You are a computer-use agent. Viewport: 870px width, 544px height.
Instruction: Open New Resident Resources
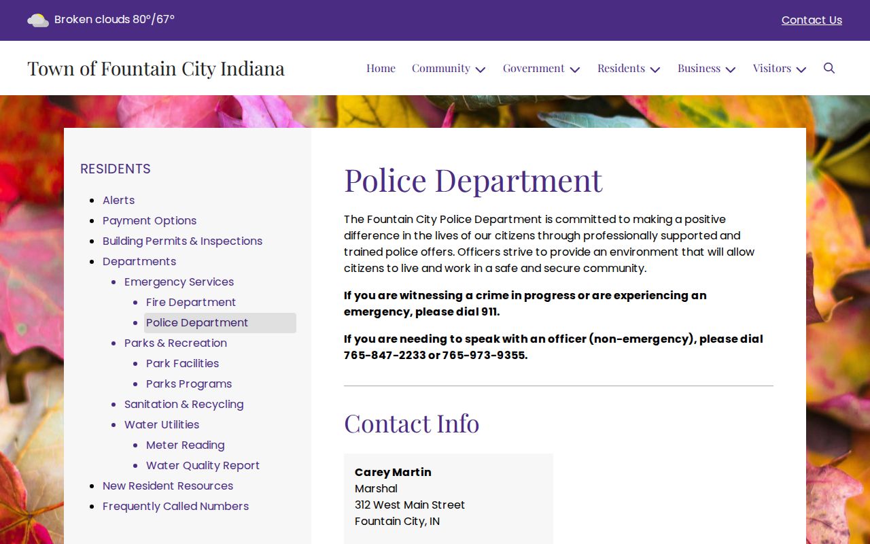tap(168, 486)
